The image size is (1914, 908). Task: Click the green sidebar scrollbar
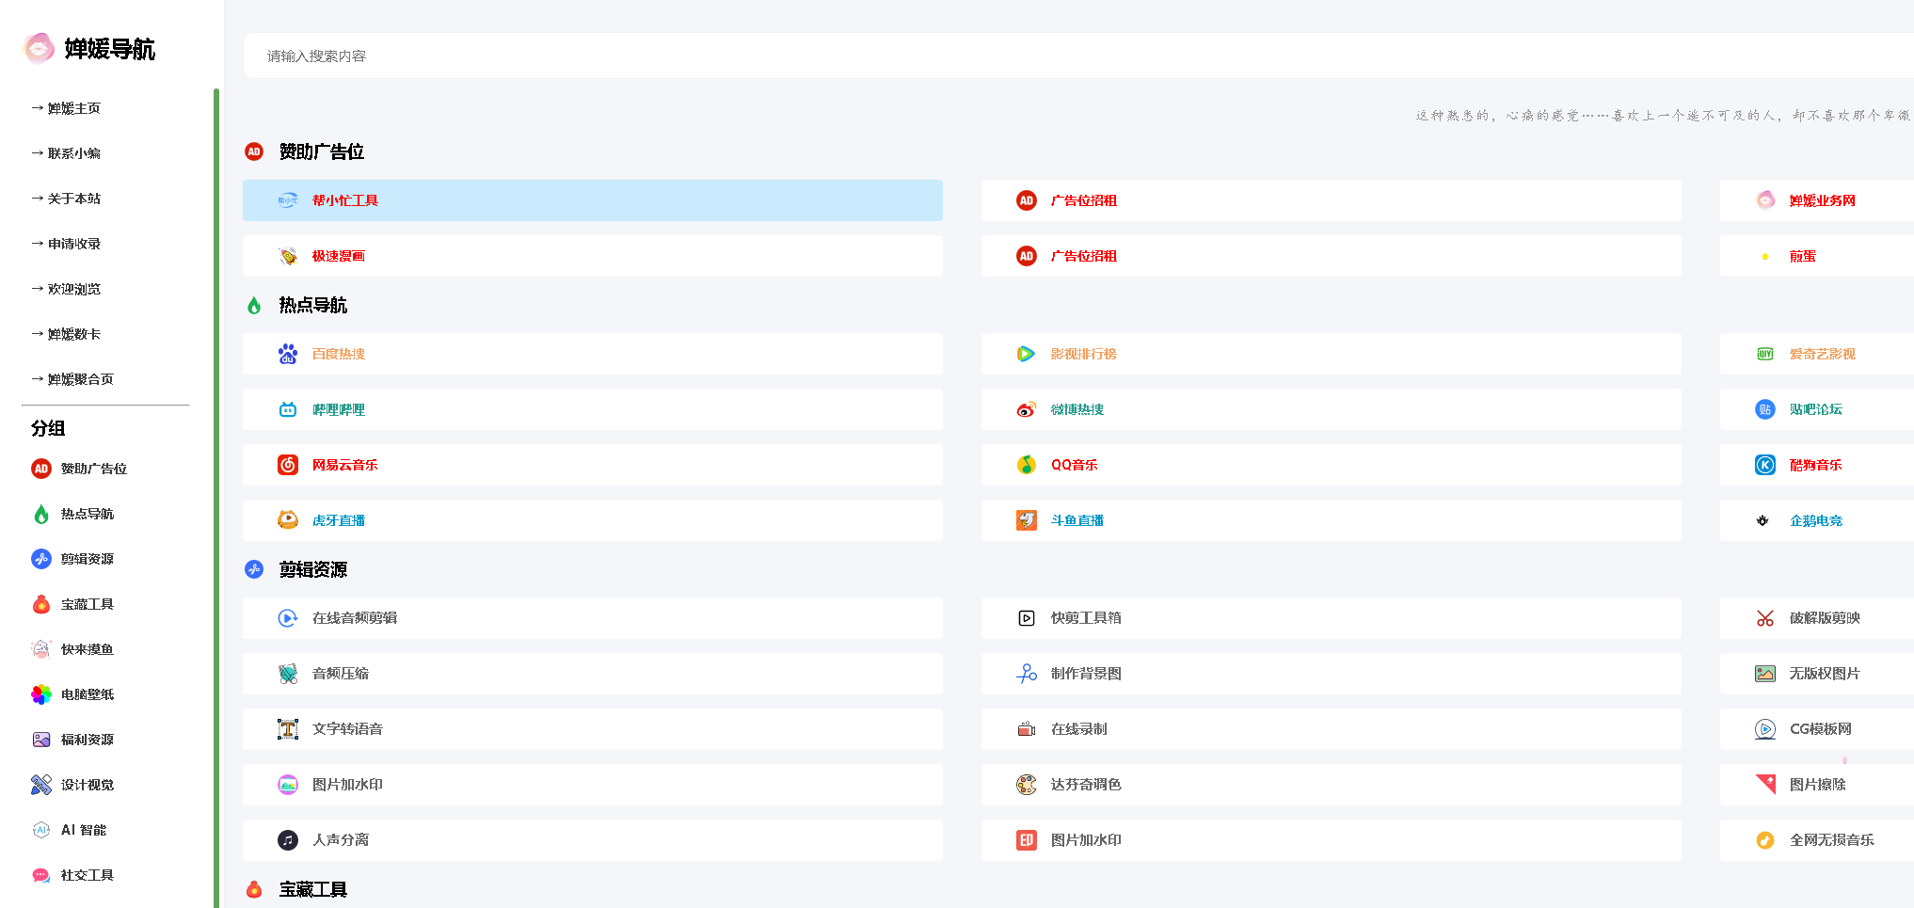[x=216, y=498]
